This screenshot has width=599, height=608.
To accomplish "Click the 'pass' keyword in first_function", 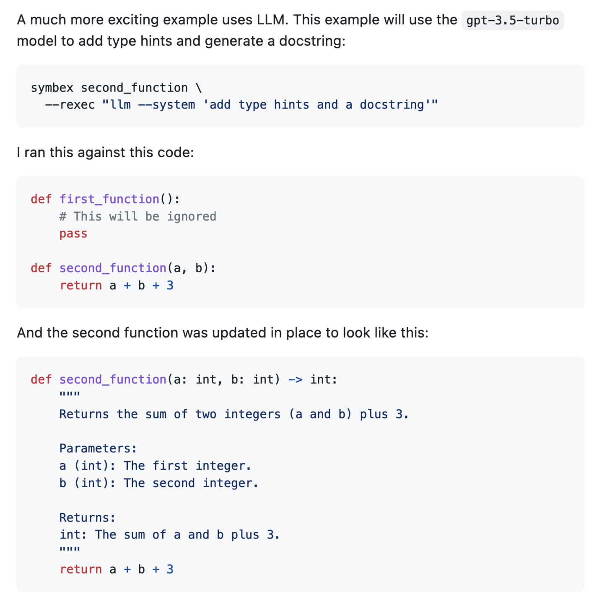I will (73, 234).
